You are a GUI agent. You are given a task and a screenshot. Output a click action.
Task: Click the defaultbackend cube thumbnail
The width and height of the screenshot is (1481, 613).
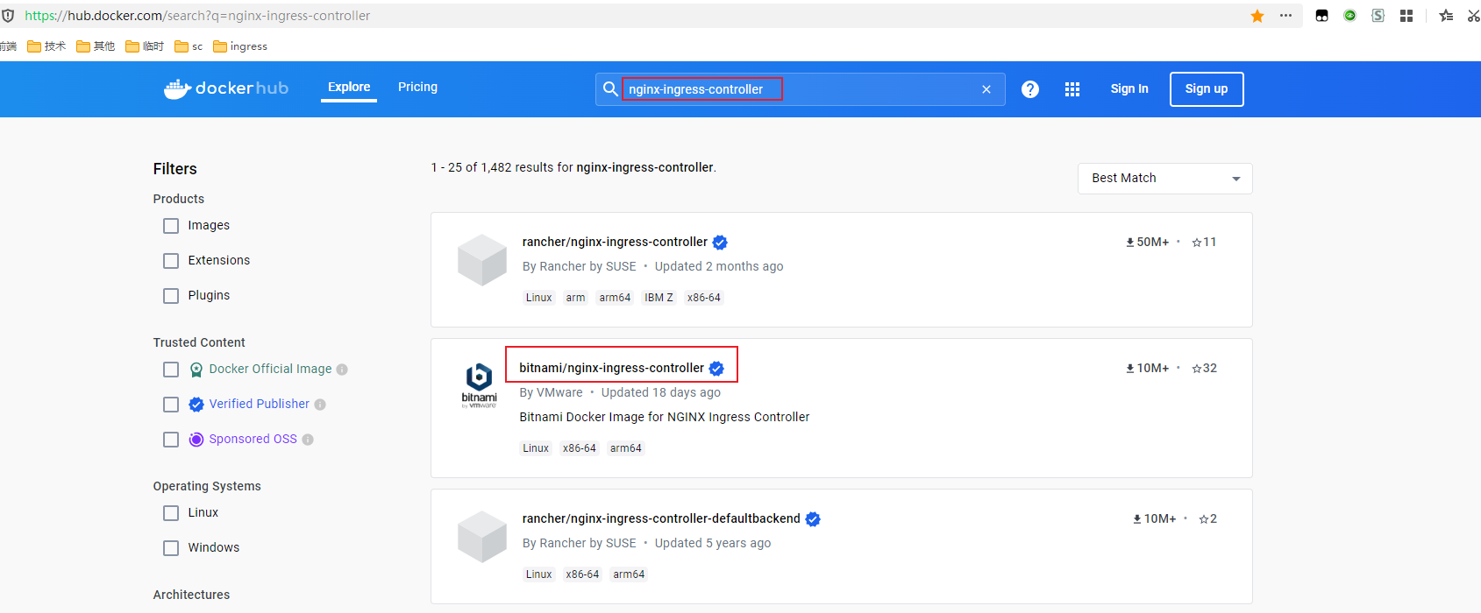482,537
